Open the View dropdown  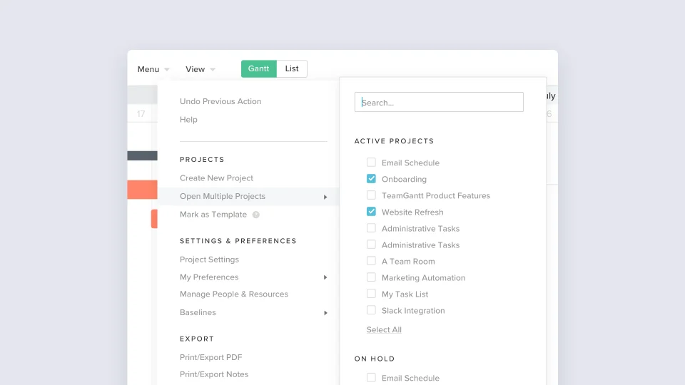pos(200,69)
